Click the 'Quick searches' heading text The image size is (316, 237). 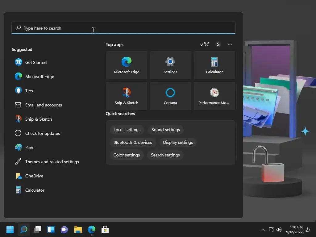click(120, 114)
